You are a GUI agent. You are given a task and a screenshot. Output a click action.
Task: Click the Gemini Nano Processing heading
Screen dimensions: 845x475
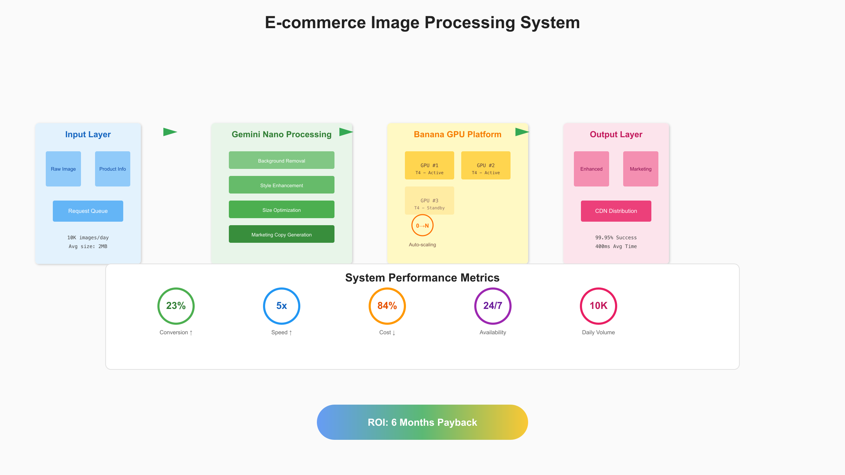pyautogui.click(x=282, y=134)
